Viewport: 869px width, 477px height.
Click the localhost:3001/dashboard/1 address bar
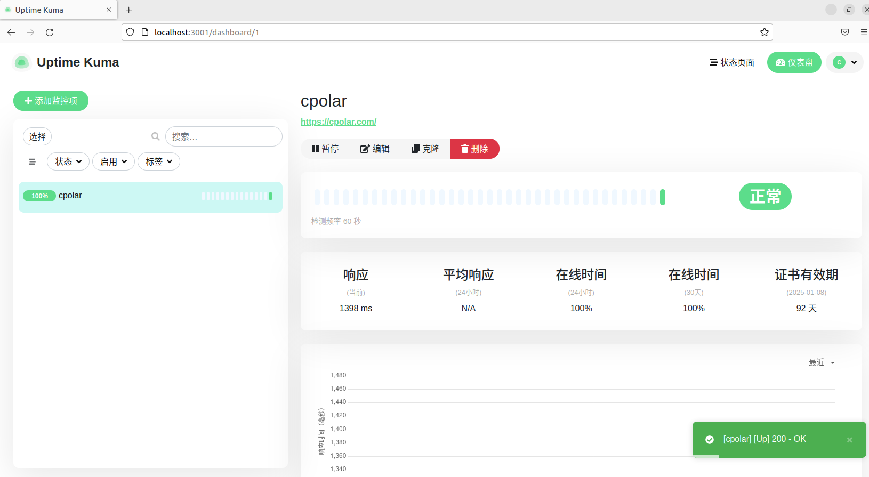pos(447,32)
